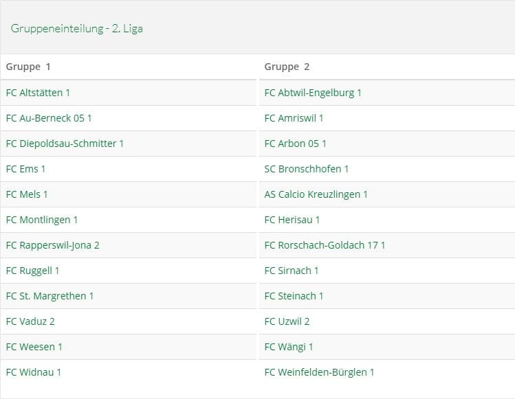Click the FC Weinfelden-Bürglen 1 link
Image resolution: width=515 pixels, height=399 pixels.
click(319, 372)
